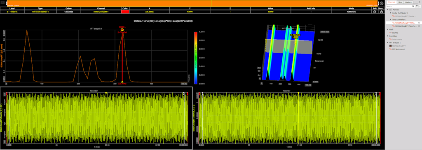This screenshot has width=422, height=150.
Task: Click the Type column header
Action: (x=40, y=9)
